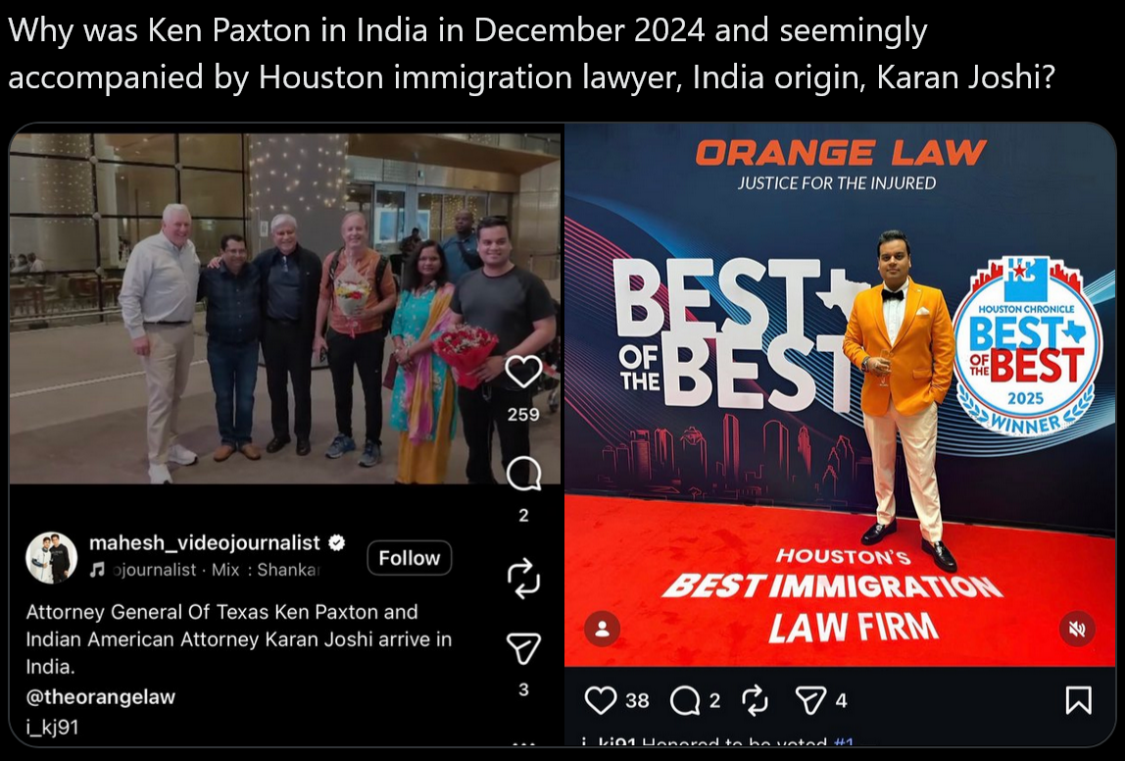Bookmark the Orange Law post
Image resolution: width=1125 pixels, height=761 pixels.
[x=1078, y=700]
